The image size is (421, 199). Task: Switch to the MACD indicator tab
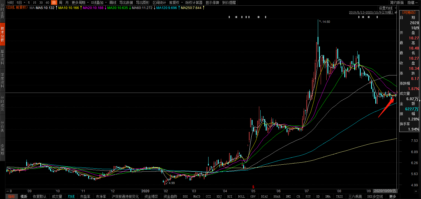(196, 196)
